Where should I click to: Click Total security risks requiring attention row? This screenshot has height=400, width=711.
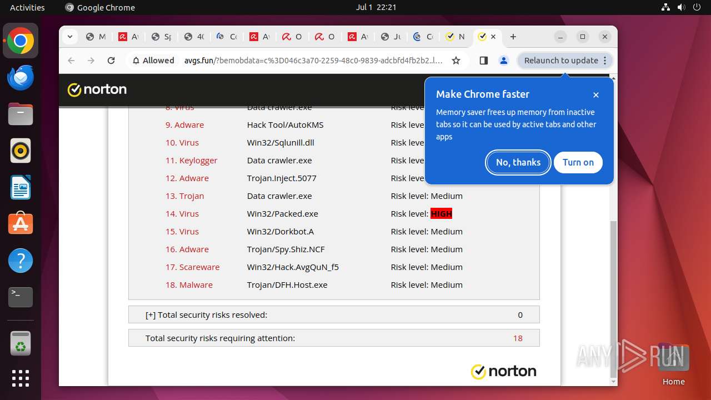click(x=334, y=338)
